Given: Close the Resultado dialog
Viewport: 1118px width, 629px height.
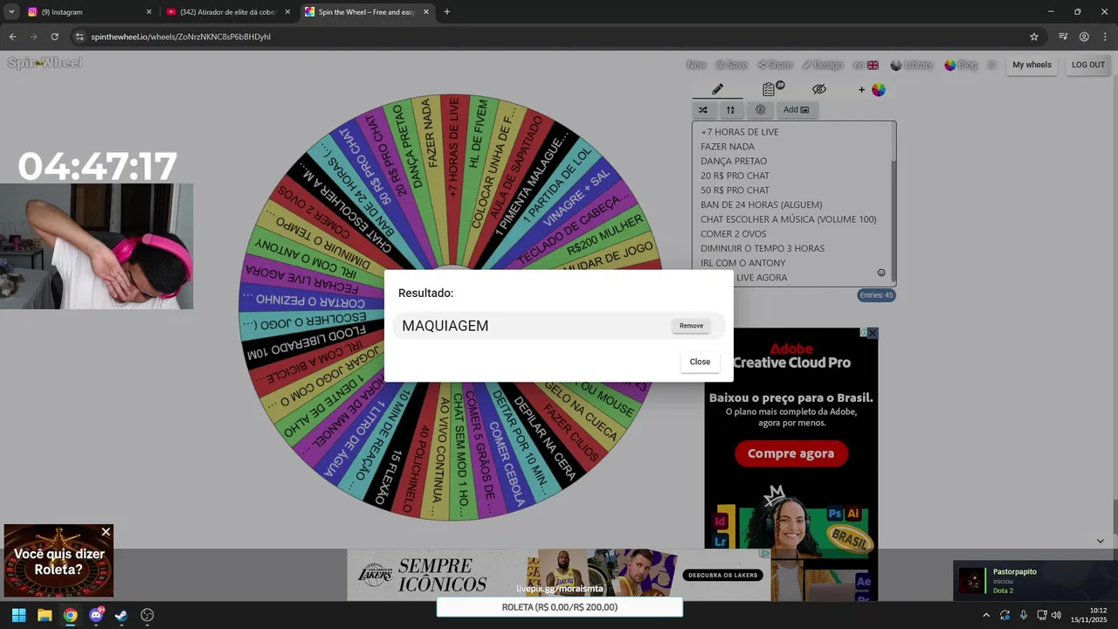Looking at the screenshot, I should [700, 362].
